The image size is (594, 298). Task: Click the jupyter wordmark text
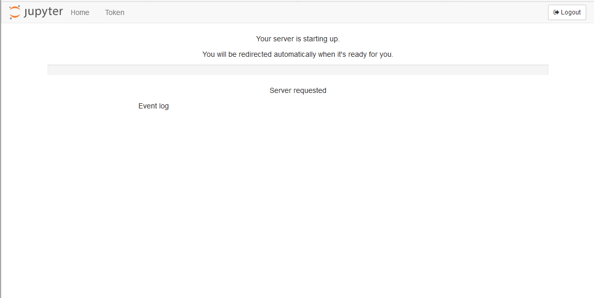pos(43,12)
